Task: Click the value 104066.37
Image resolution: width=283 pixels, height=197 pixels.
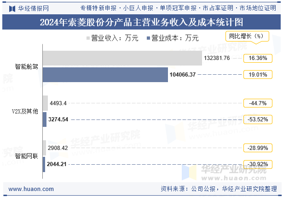Action: (183, 75)
